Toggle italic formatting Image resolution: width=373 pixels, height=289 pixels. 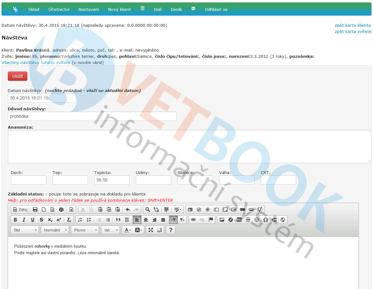24,220
